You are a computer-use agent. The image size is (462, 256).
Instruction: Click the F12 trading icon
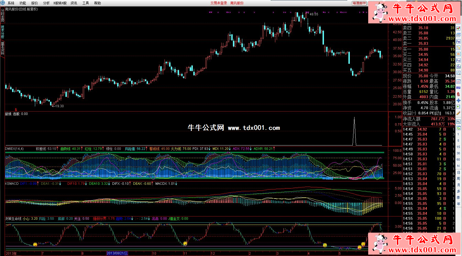point(458,60)
